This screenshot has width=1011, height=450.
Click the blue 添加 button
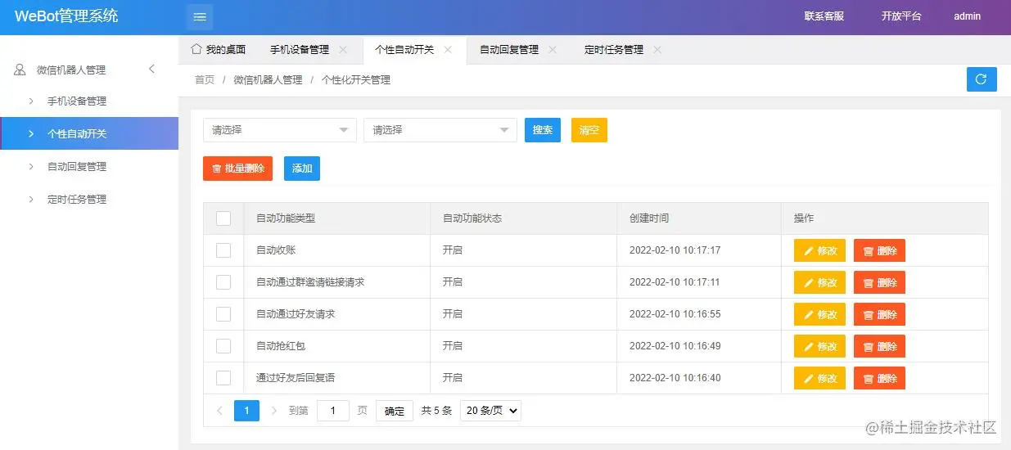point(302,169)
